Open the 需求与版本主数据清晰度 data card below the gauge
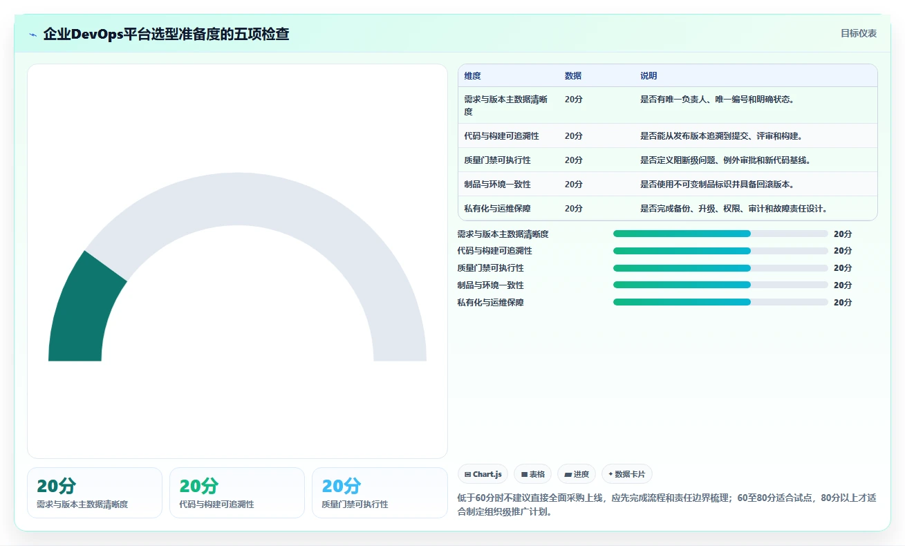The width and height of the screenshot is (905, 546). coord(95,493)
